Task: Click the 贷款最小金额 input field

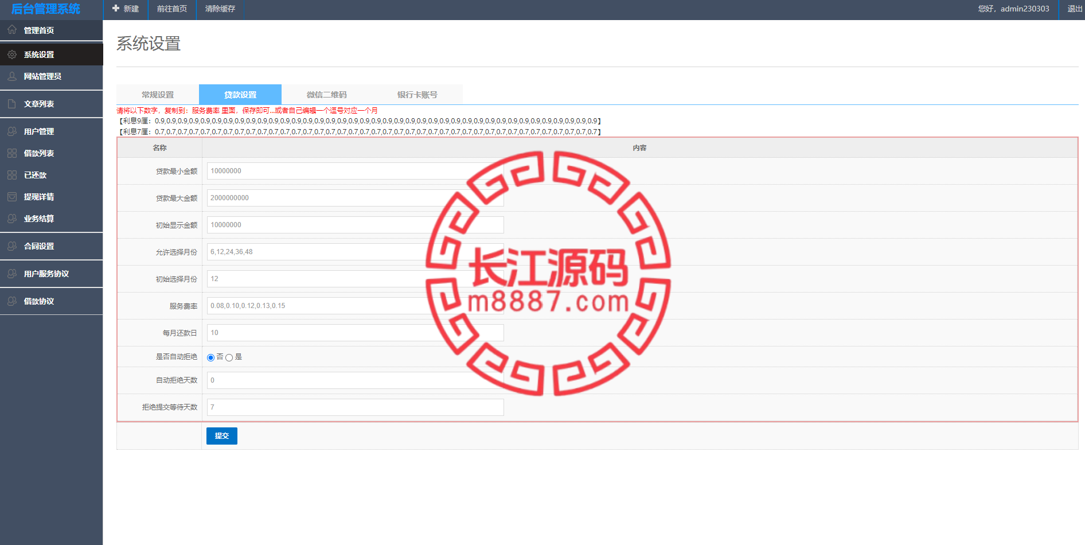Action: 355,171
